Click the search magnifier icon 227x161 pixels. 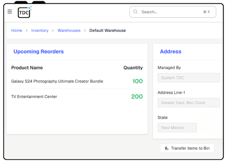click(135, 12)
